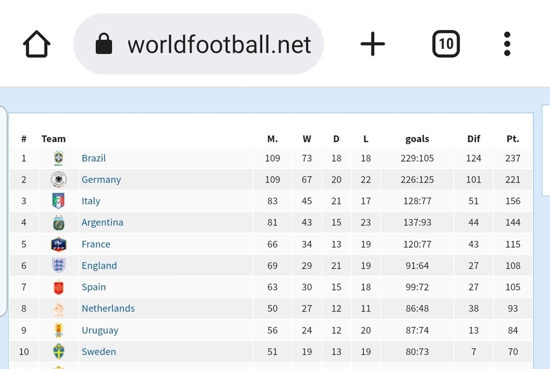Open the Netherlands team link

108,308
